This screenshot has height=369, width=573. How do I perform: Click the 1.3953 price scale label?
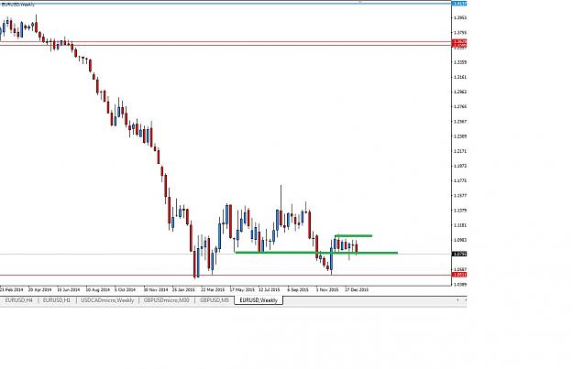(x=460, y=17)
